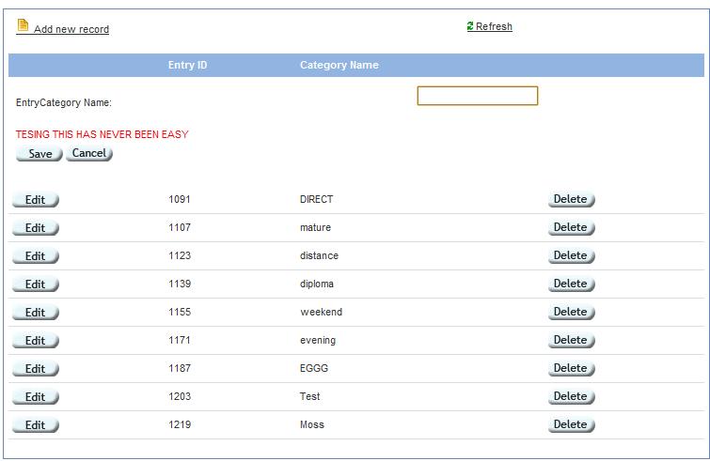Click the Add new record document icon
710x461 pixels.
coord(23,25)
